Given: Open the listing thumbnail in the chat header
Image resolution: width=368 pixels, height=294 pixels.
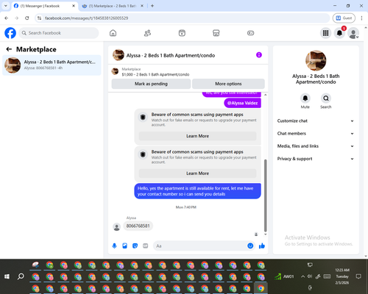Looking at the screenshot, I should click(118, 55).
